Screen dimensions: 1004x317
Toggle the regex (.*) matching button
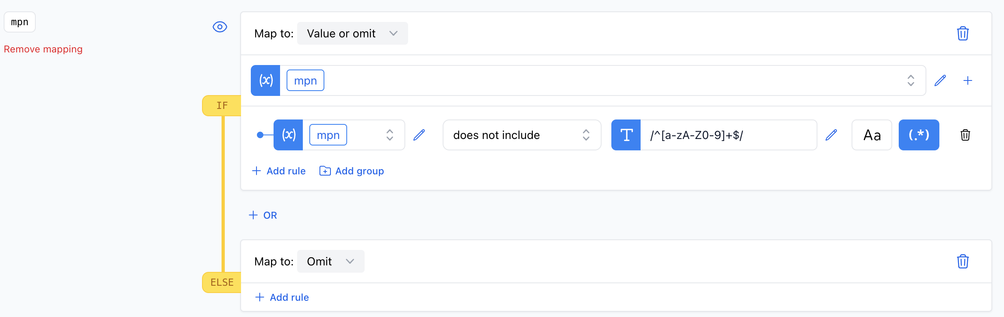[919, 135]
